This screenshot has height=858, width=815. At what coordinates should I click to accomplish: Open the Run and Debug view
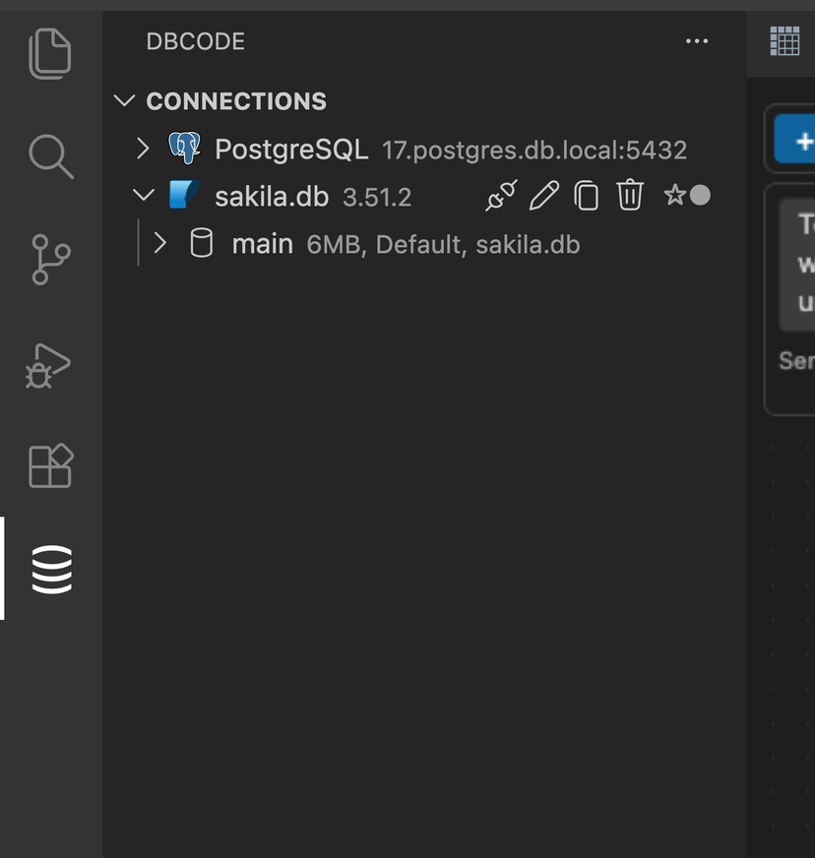point(49,365)
